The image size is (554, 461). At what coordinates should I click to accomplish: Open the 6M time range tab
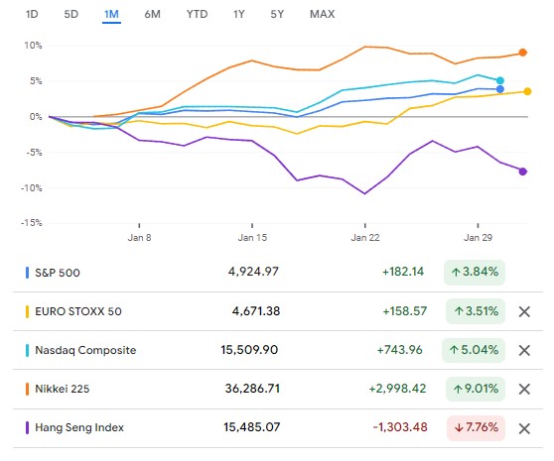(x=152, y=14)
